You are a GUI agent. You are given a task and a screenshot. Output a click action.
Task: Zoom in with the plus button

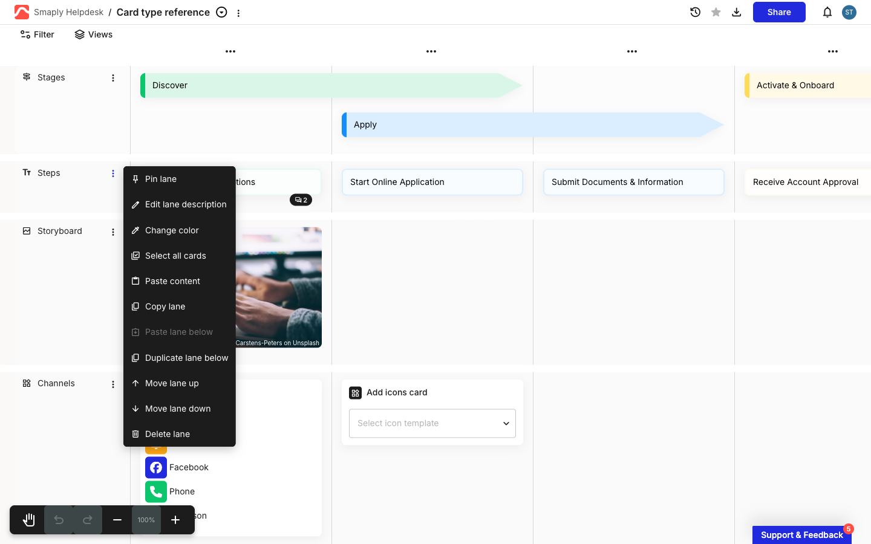click(175, 520)
